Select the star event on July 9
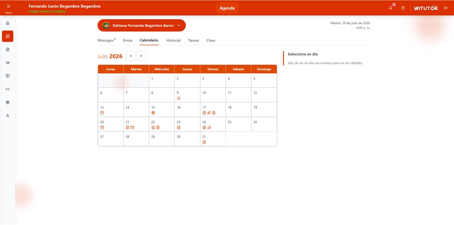 (179, 98)
